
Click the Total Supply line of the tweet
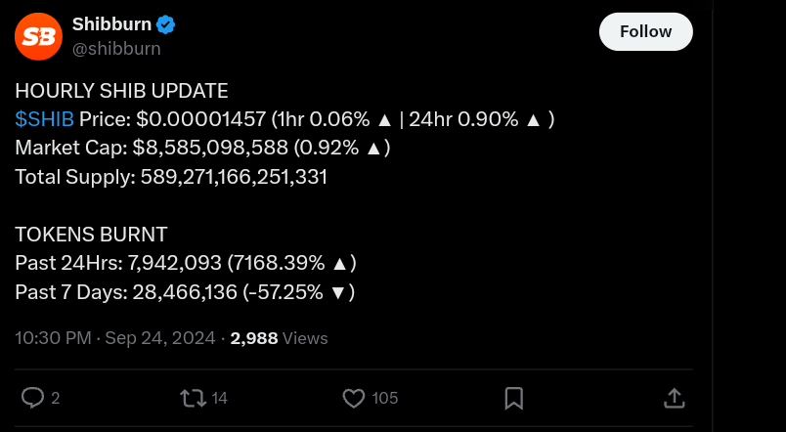(x=171, y=177)
